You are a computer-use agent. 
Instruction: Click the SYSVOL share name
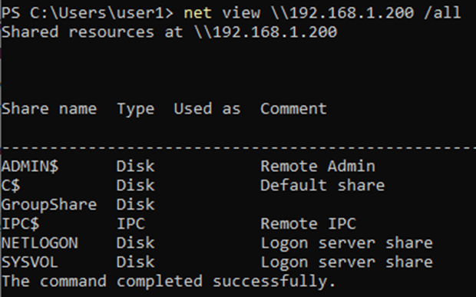[x=30, y=262]
